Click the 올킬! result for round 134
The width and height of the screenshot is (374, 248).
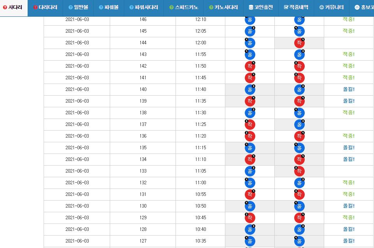click(x=348, y=159)
